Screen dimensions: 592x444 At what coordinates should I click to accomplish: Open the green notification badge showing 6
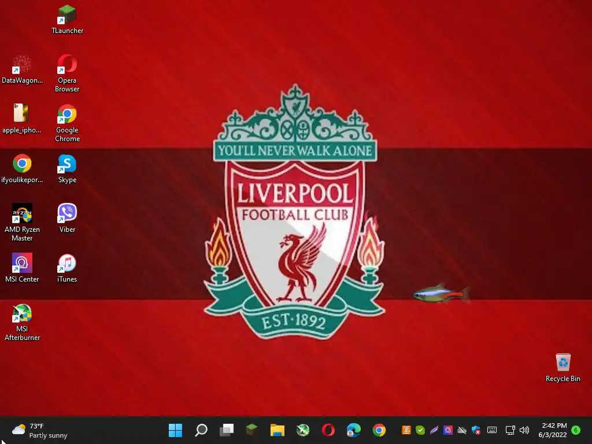576,430
